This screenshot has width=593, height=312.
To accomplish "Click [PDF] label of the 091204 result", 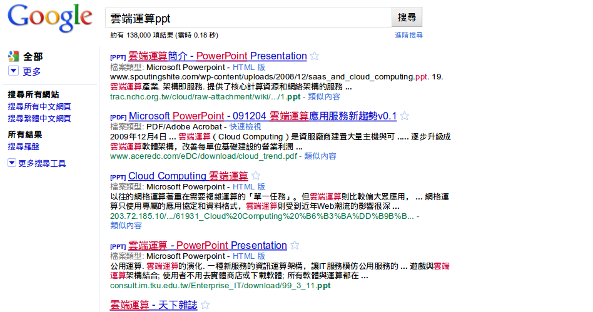I will pos(118,118).
